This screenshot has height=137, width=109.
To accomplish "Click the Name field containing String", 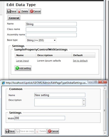I will [x=51, y=24].
